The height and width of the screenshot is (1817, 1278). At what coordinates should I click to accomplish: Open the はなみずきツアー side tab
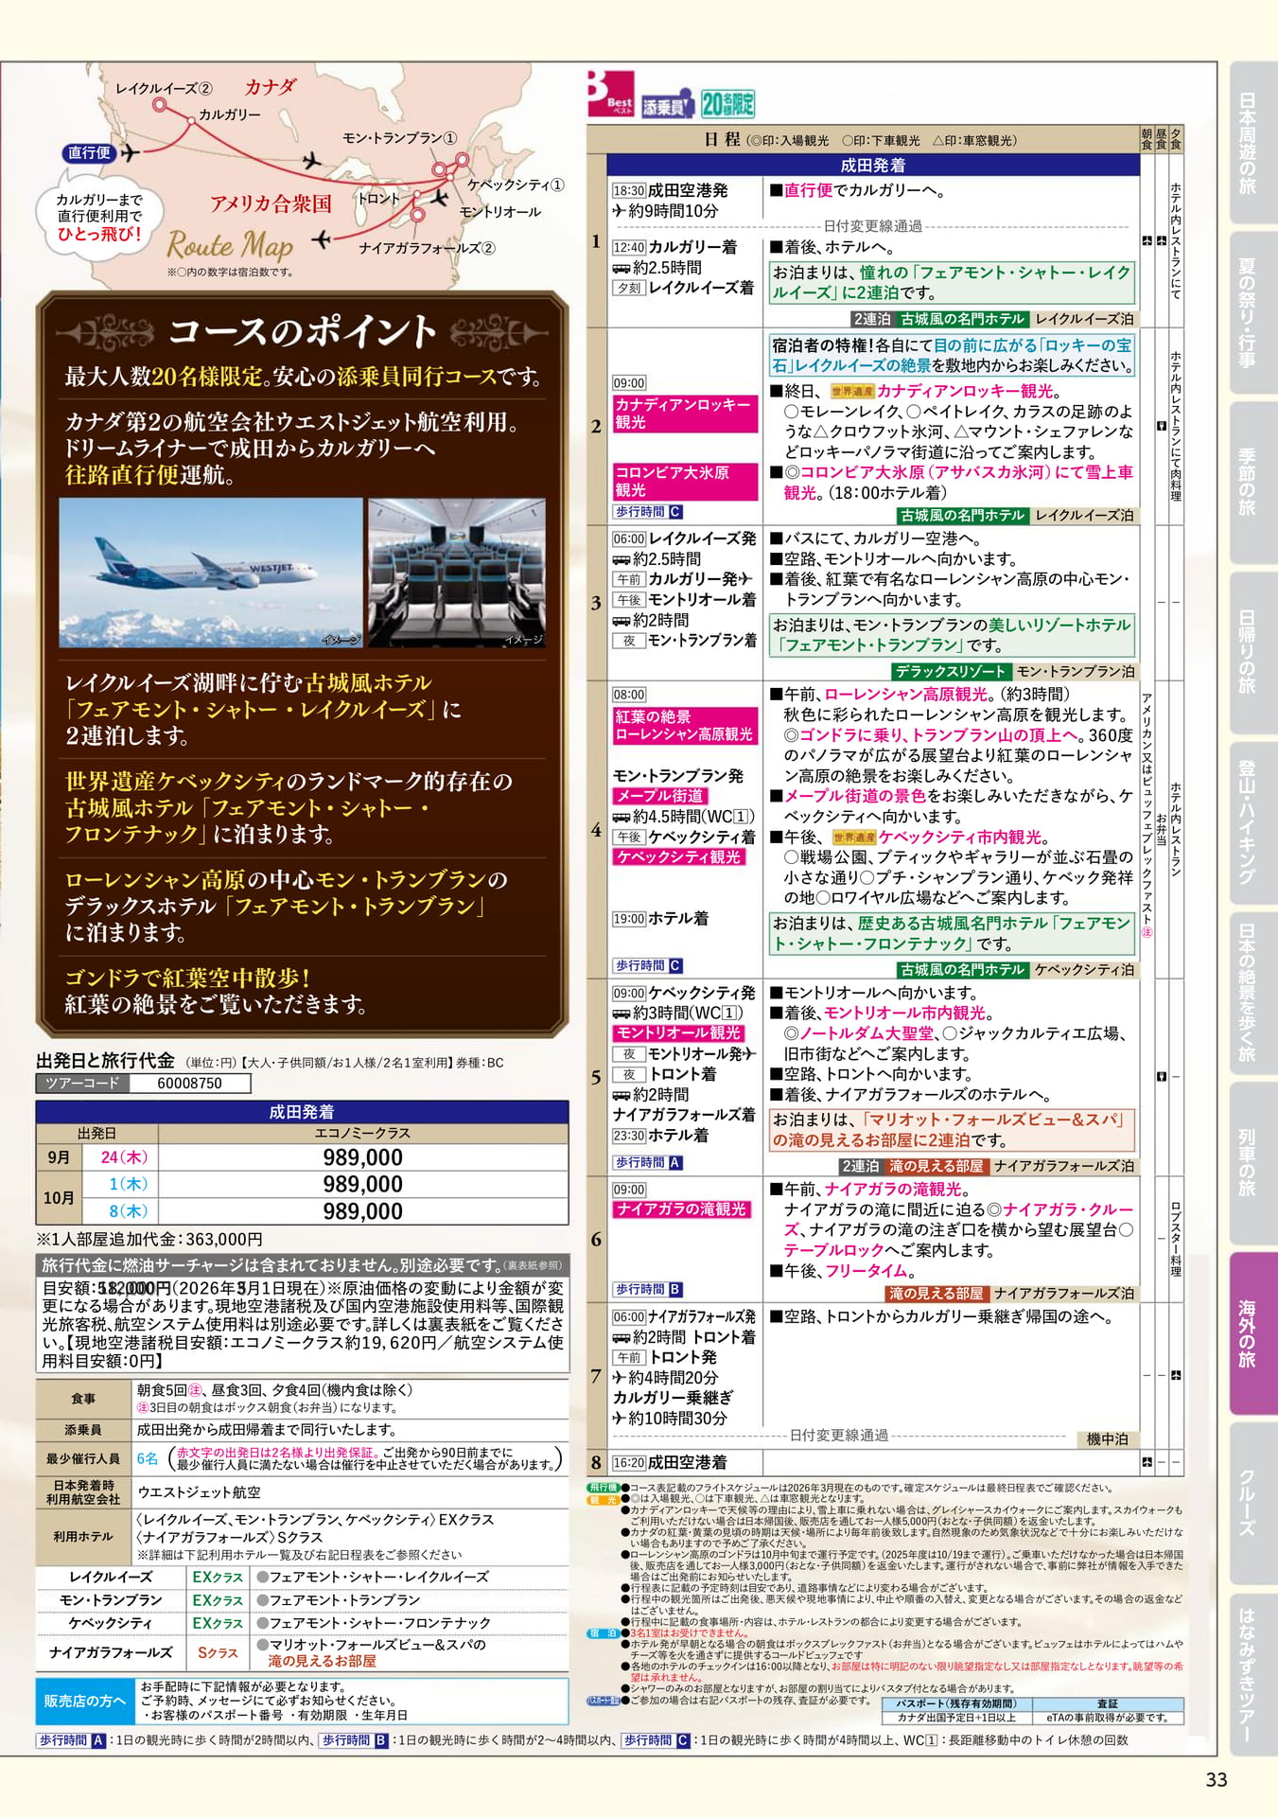coord(1252,1673)
